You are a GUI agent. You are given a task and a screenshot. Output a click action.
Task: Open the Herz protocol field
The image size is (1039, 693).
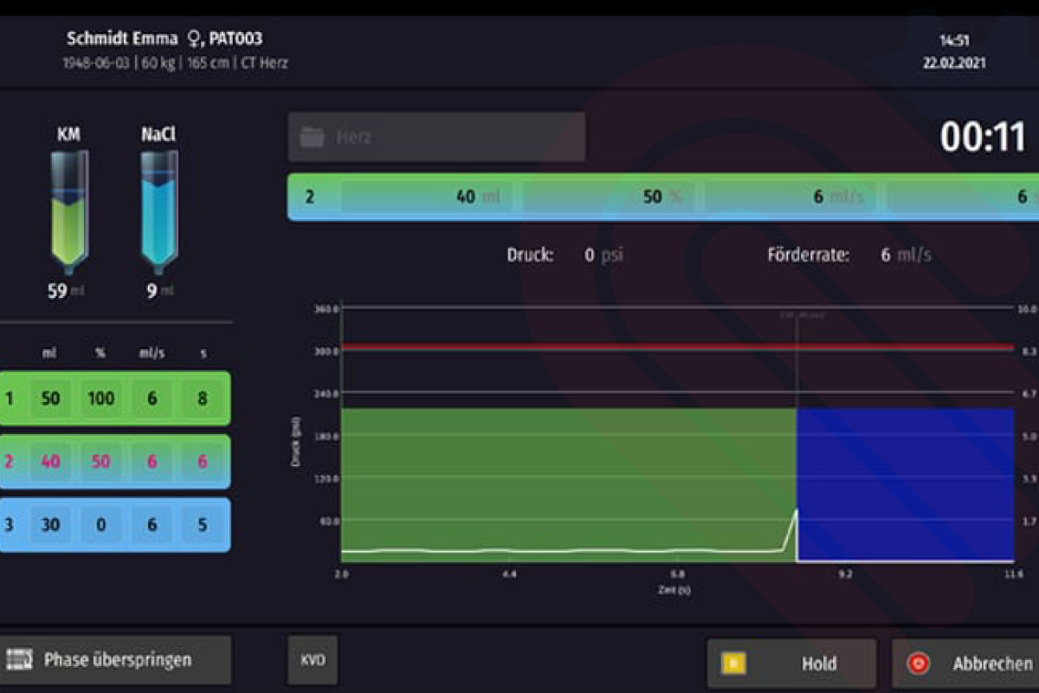[x=436, y=137]
